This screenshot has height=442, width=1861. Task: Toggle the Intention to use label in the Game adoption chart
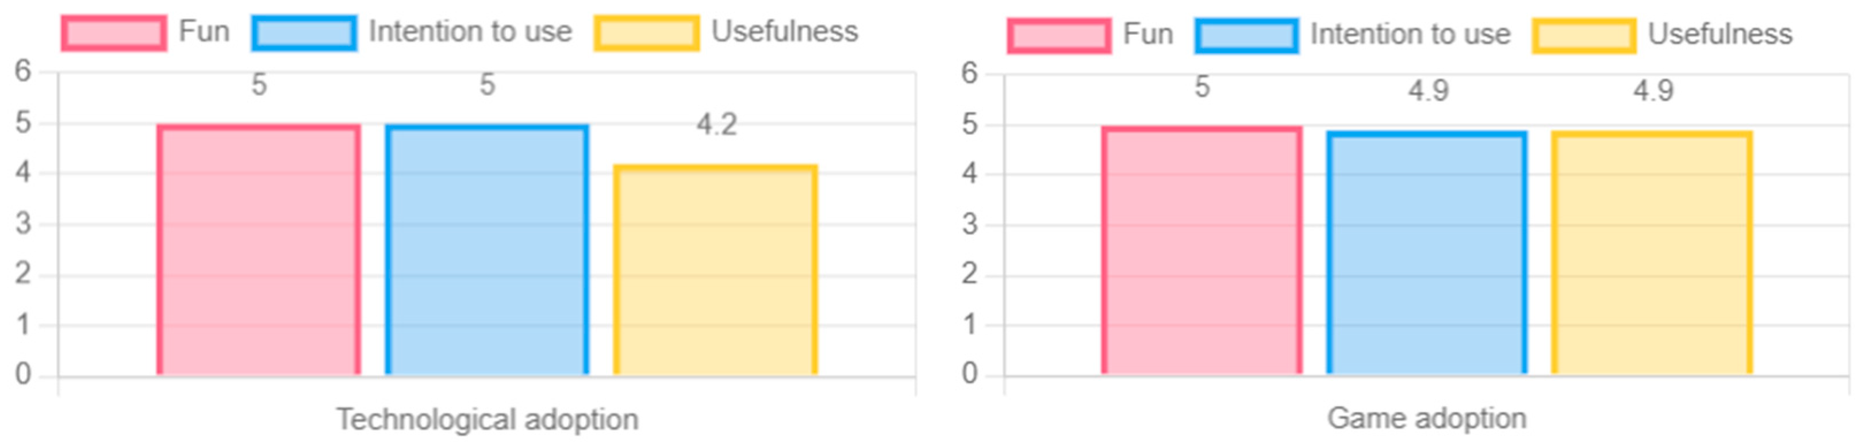point(1410,34)
